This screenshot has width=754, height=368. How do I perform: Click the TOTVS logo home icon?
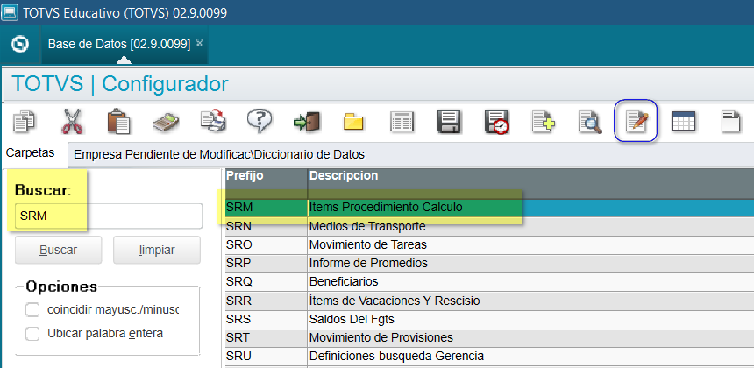tap(19, 44)
